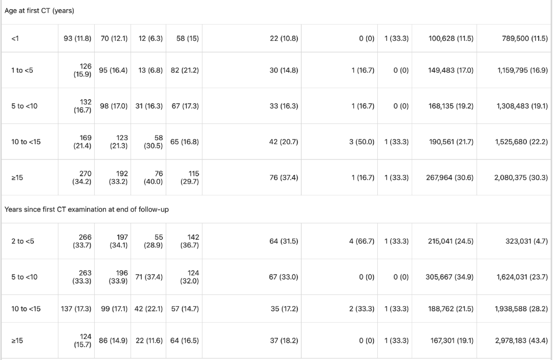The height and width of the screenshot is (360, 553).
Task: Select the value 323,031 (4.7)
Action: [526, 241]
